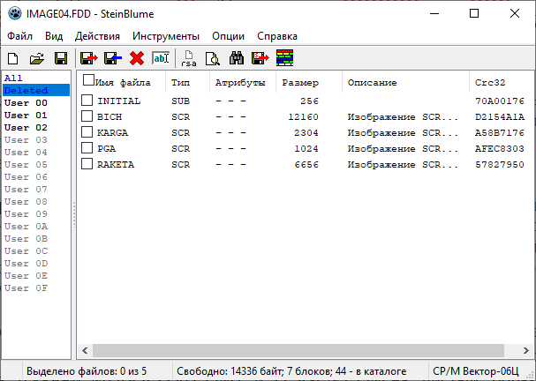
Task: Click 'Выделено файлов: 0 из 5' in status bar
Action: (x=87, y=371)
